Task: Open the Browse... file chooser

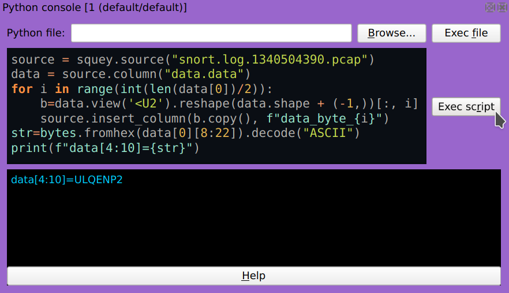Action: (x=392, y=33)
